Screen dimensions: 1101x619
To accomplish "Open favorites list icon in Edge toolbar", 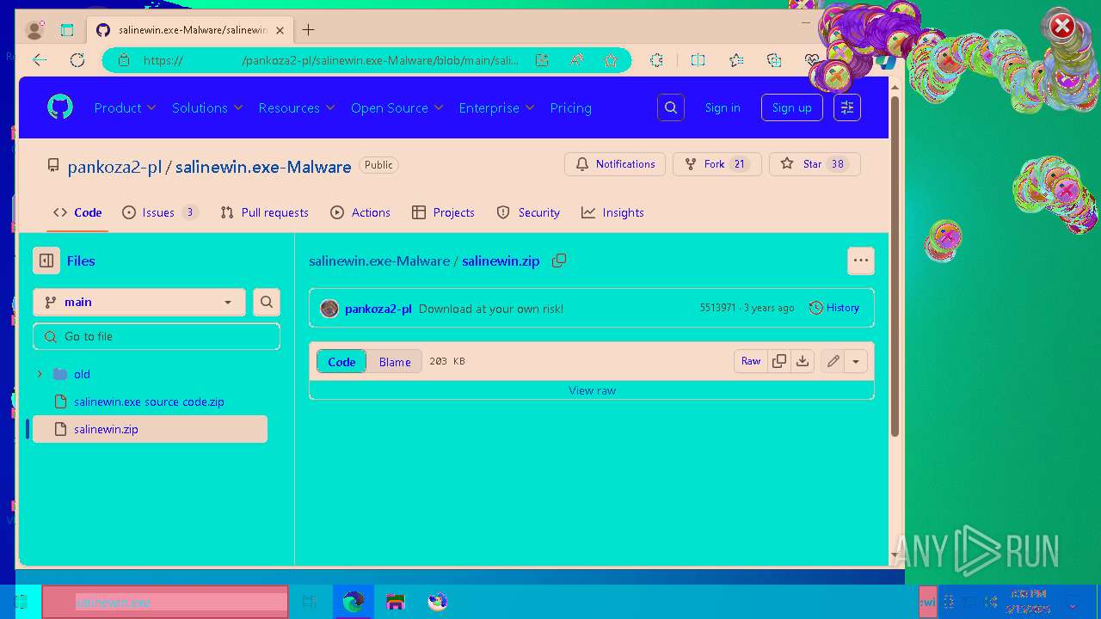I will [736, 60].
